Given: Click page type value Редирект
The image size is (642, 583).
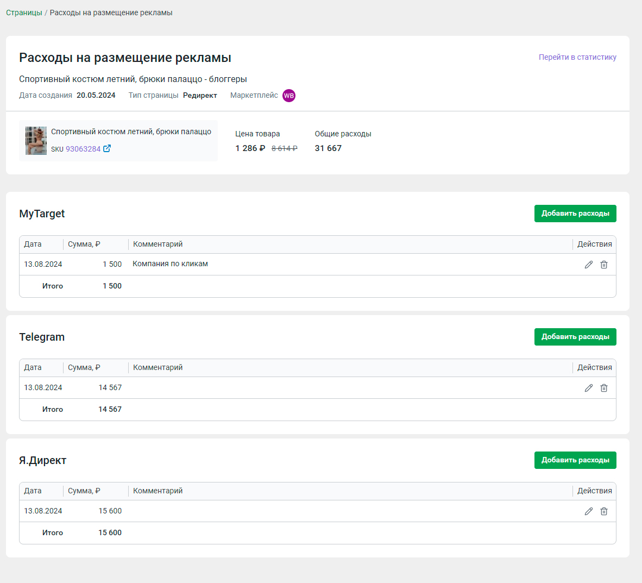Looking at the screenshot, I should point(200,96).
